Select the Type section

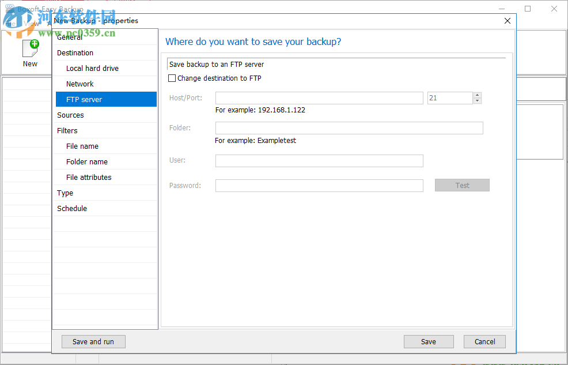point(65,193)
